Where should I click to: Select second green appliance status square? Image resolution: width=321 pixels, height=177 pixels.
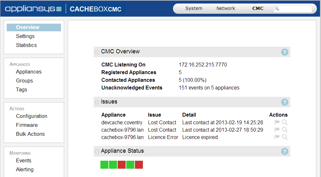113,165
